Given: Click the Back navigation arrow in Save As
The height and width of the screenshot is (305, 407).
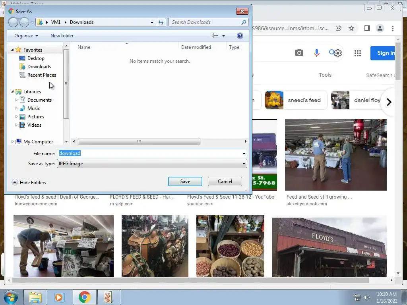Looking at the screenshot, I should coord(13,22).
